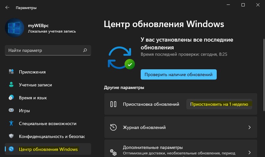Viewport: 265px width, 157px height.
Task: Minimize the Параметры window
Action: tap(228, 5)
